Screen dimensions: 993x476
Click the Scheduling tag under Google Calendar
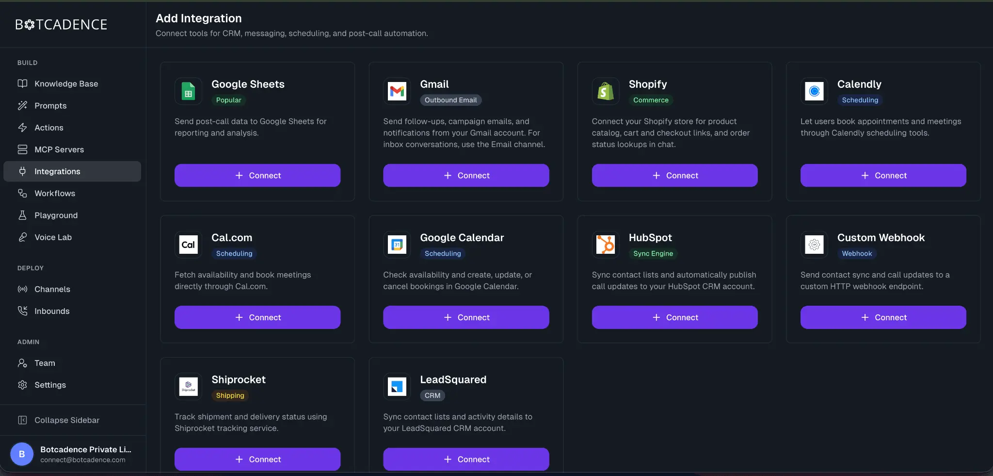(443, 253)
